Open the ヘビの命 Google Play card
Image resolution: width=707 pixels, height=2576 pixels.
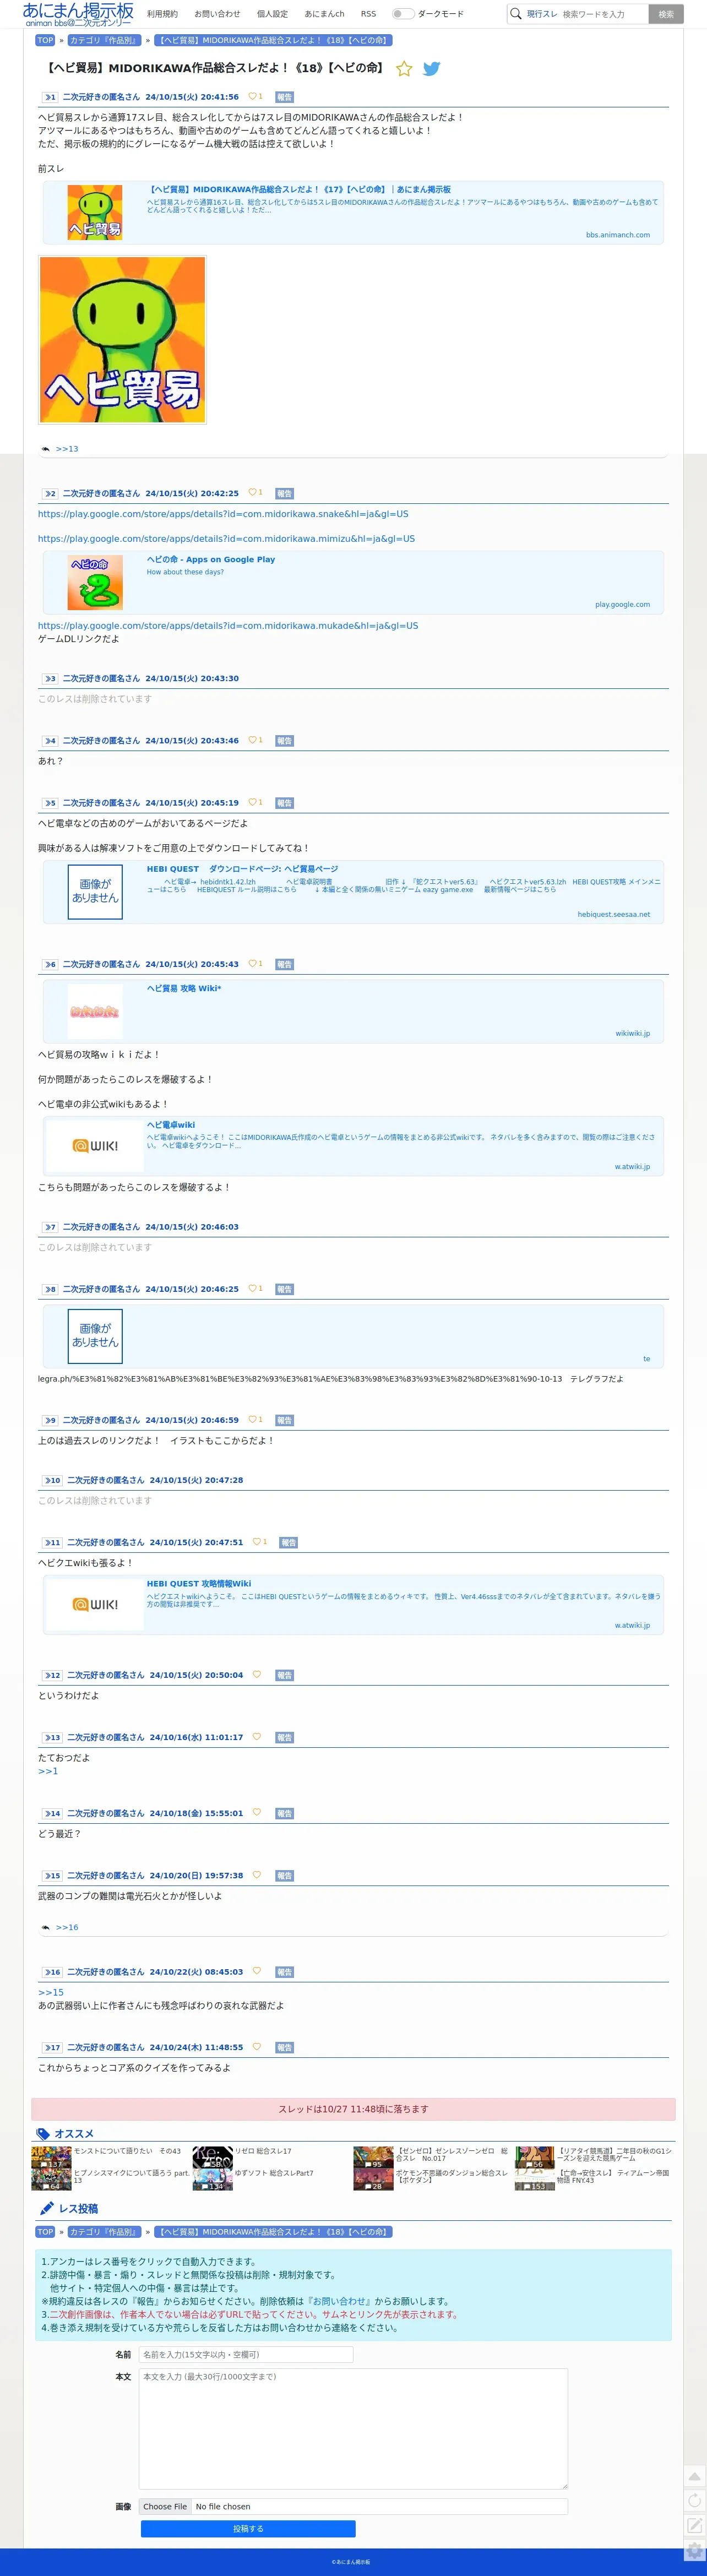coord(353,582)
